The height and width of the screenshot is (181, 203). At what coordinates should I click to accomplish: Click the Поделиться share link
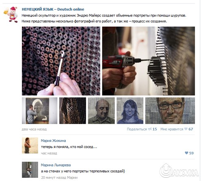pyautogui.click(x=137, y=129)
